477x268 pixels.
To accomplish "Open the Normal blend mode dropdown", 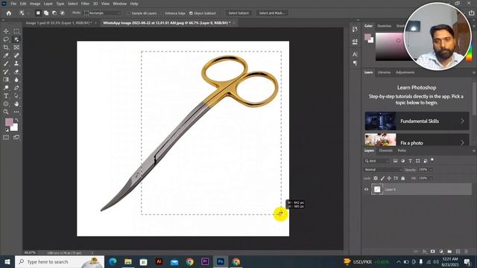I will point(383,170).
